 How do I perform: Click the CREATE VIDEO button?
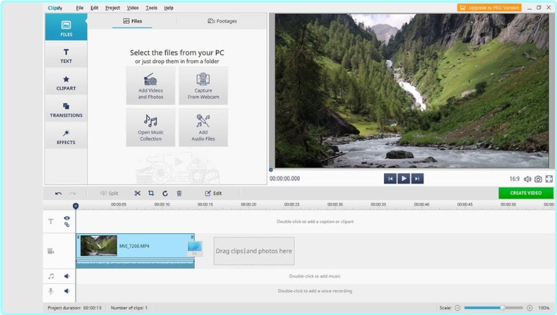pyautogui.click(x=525, y=193)
